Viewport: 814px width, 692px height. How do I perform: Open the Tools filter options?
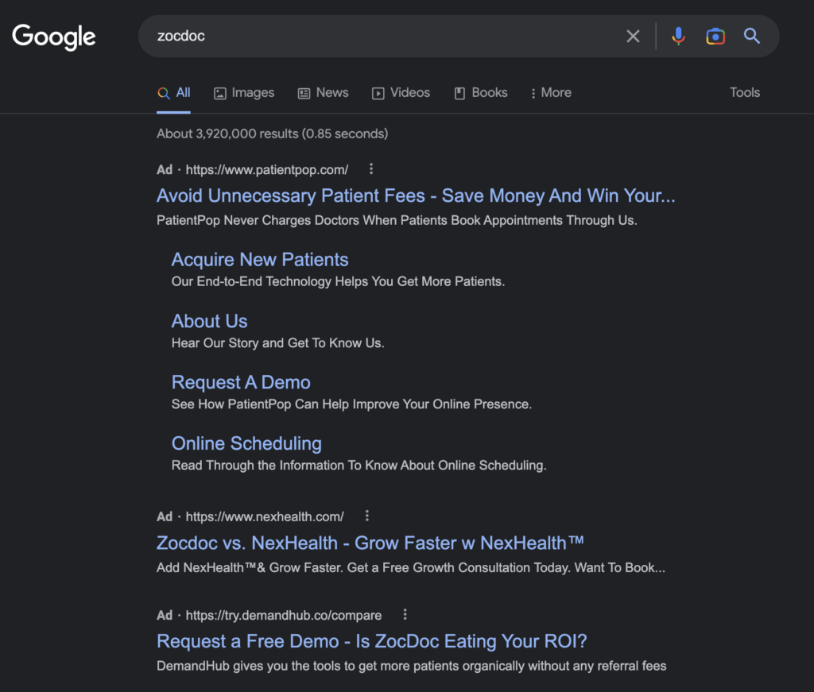point(744,92)
